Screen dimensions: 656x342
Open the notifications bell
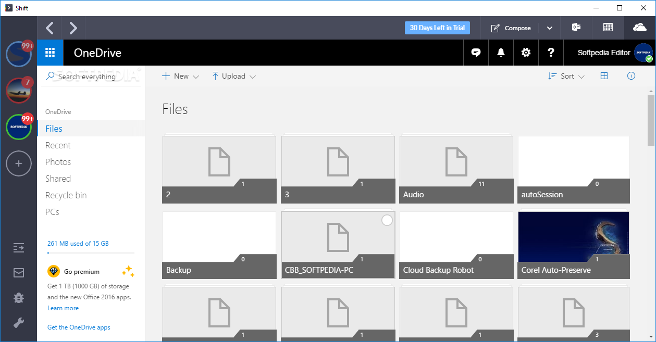(501, 53)
